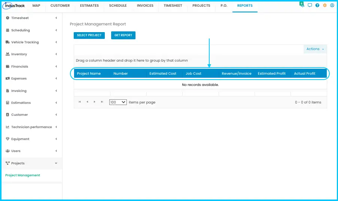Image resolution: width=338 pixels, height=201 pixels.
Task: Open the orange settings gear icon
Action: [325, 5]
